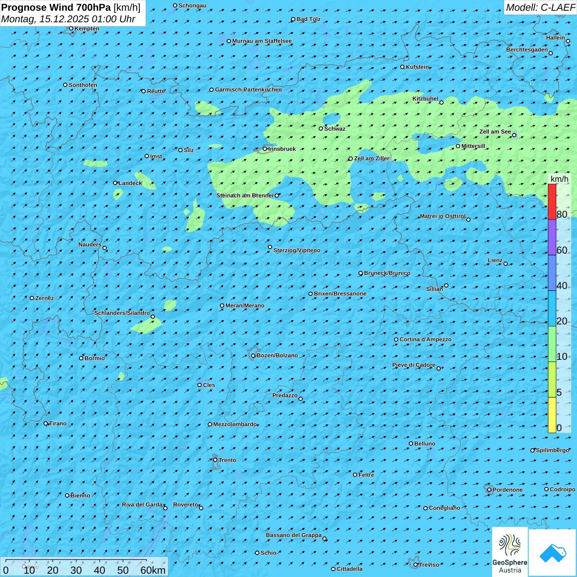The width and height of the screenshot is (577, 577).
Task: Click the Innsbruck city marker
Action: point(265,149)
